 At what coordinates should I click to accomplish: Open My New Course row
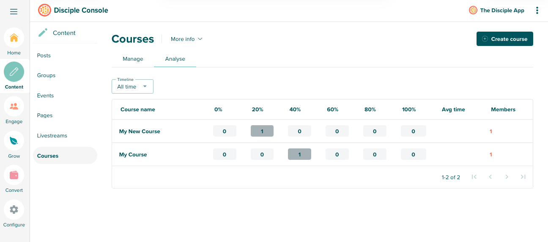140,132
